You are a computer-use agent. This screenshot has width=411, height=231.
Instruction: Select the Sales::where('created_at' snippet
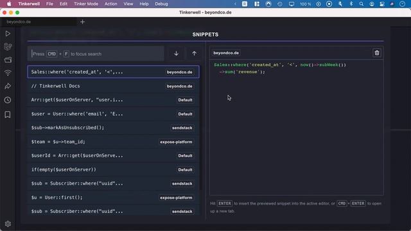(x=113, y=72)
